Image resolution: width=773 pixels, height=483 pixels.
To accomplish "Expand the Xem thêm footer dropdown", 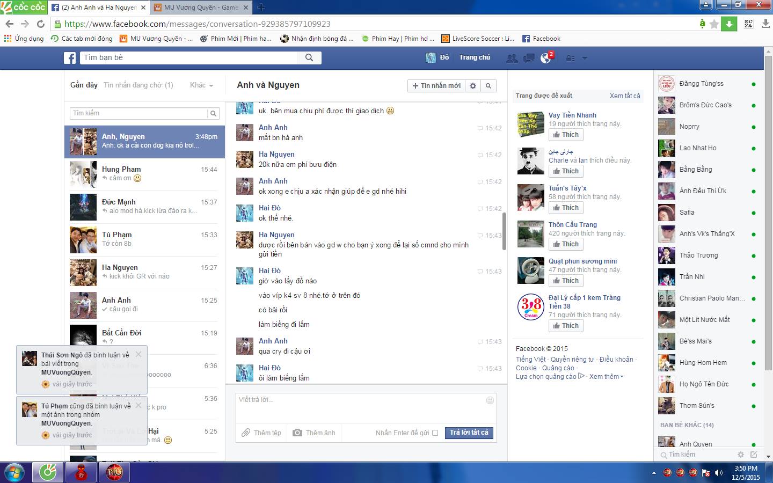I will [x=606, y=377].
